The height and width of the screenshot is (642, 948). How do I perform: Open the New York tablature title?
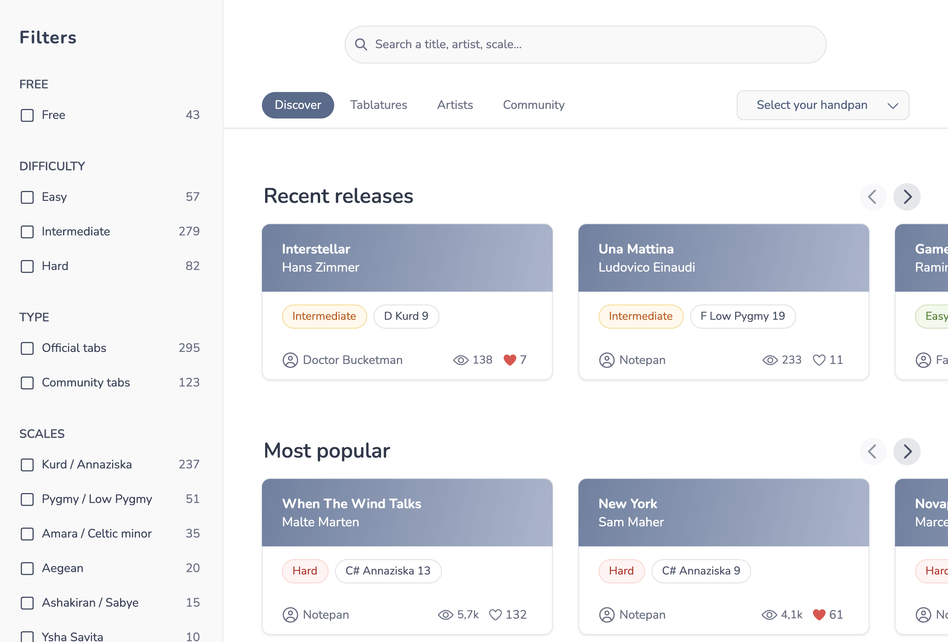click(x=628, y=504)
